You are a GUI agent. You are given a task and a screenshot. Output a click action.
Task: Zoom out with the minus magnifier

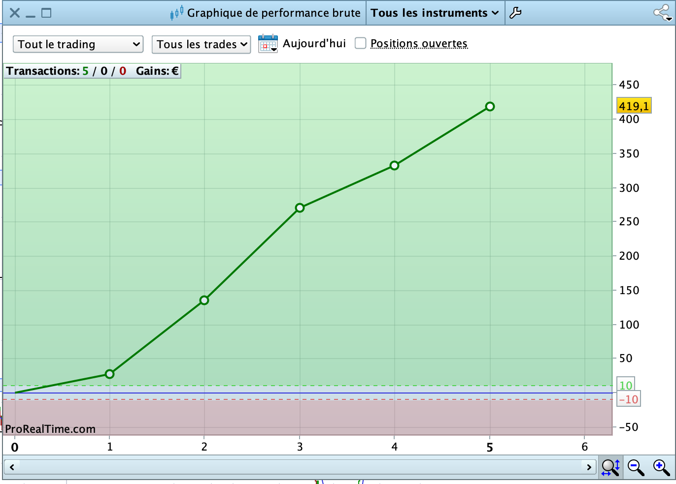point(636,467)
